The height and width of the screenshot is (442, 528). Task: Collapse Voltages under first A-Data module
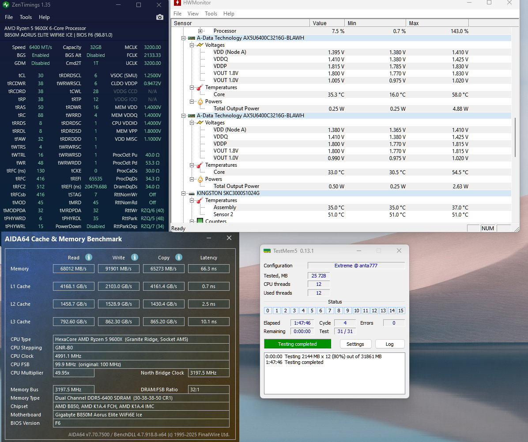click(192, 45)
